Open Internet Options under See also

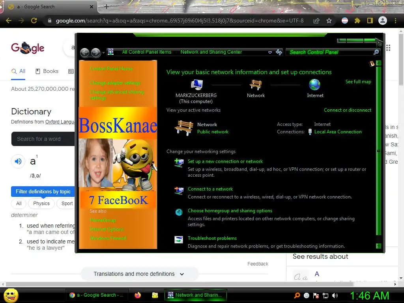[x=107, y=229]
